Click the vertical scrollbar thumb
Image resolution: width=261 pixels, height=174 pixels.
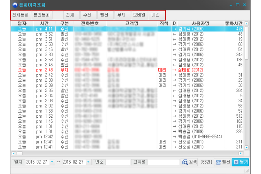[247, 43]
